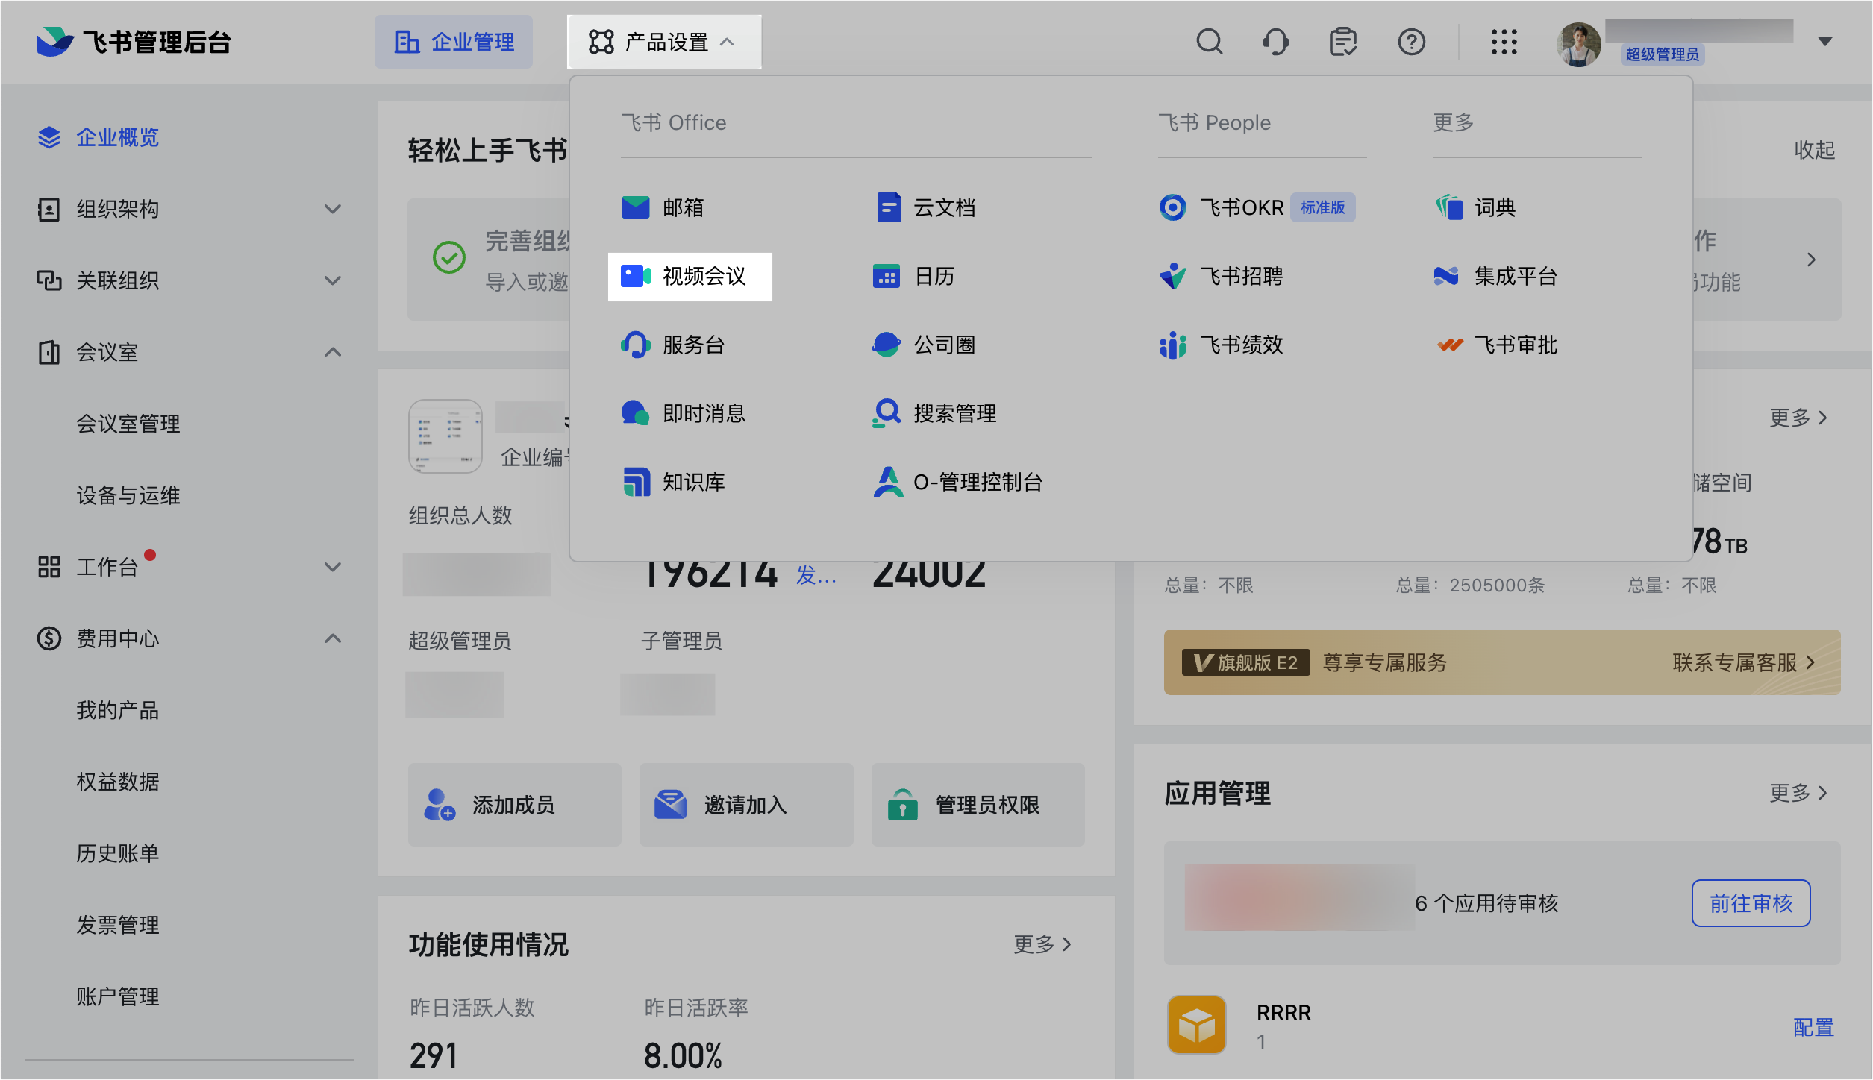
Task: Select 视频会议 in product menu
Action: click(x=690, y=277)
